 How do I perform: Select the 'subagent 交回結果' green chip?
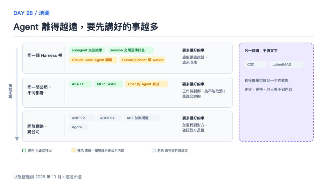click(x=87, y=50)
